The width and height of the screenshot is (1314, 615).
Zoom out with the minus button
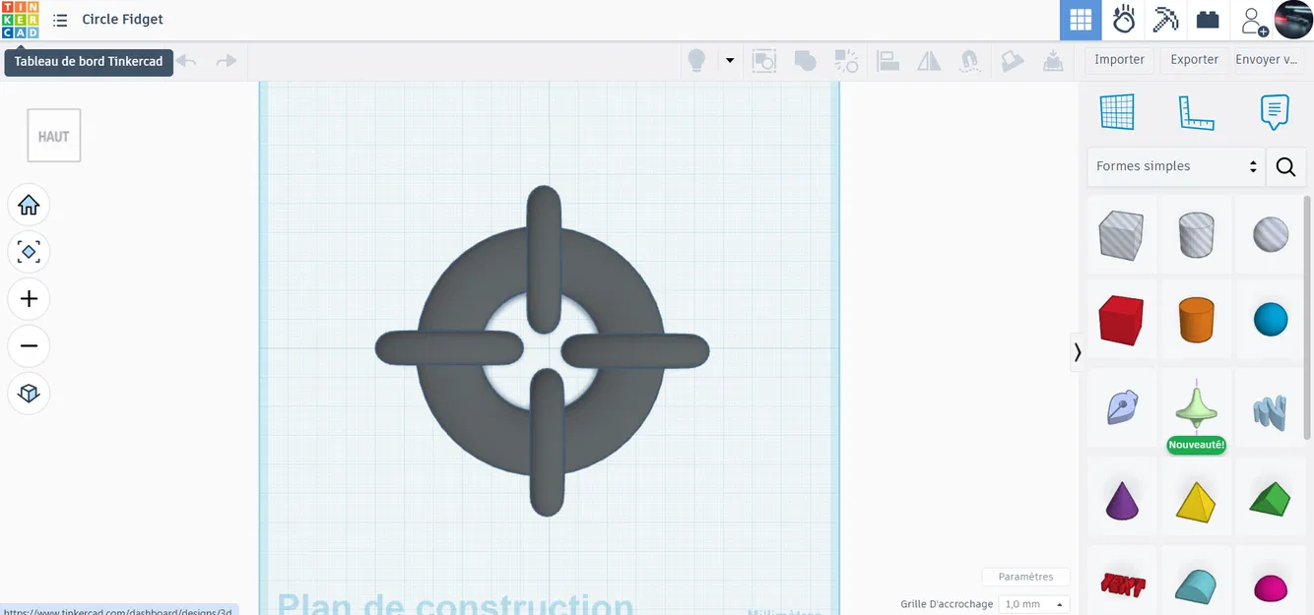pyautogui.click(x=29, y=346)
